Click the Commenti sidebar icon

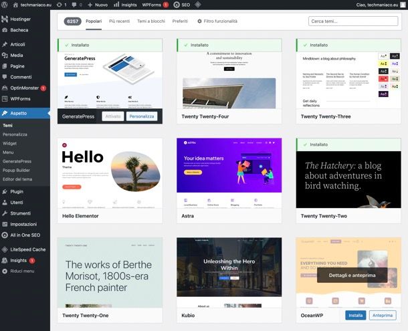coord(5,77)
